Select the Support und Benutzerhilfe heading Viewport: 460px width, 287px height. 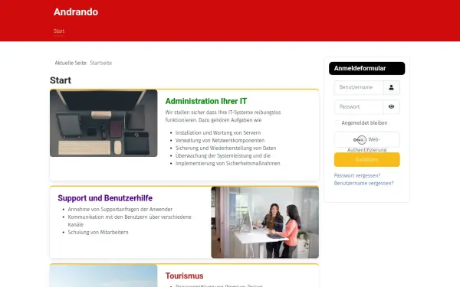click(105, 198)
